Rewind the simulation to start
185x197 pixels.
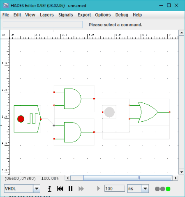pos(60,189)
